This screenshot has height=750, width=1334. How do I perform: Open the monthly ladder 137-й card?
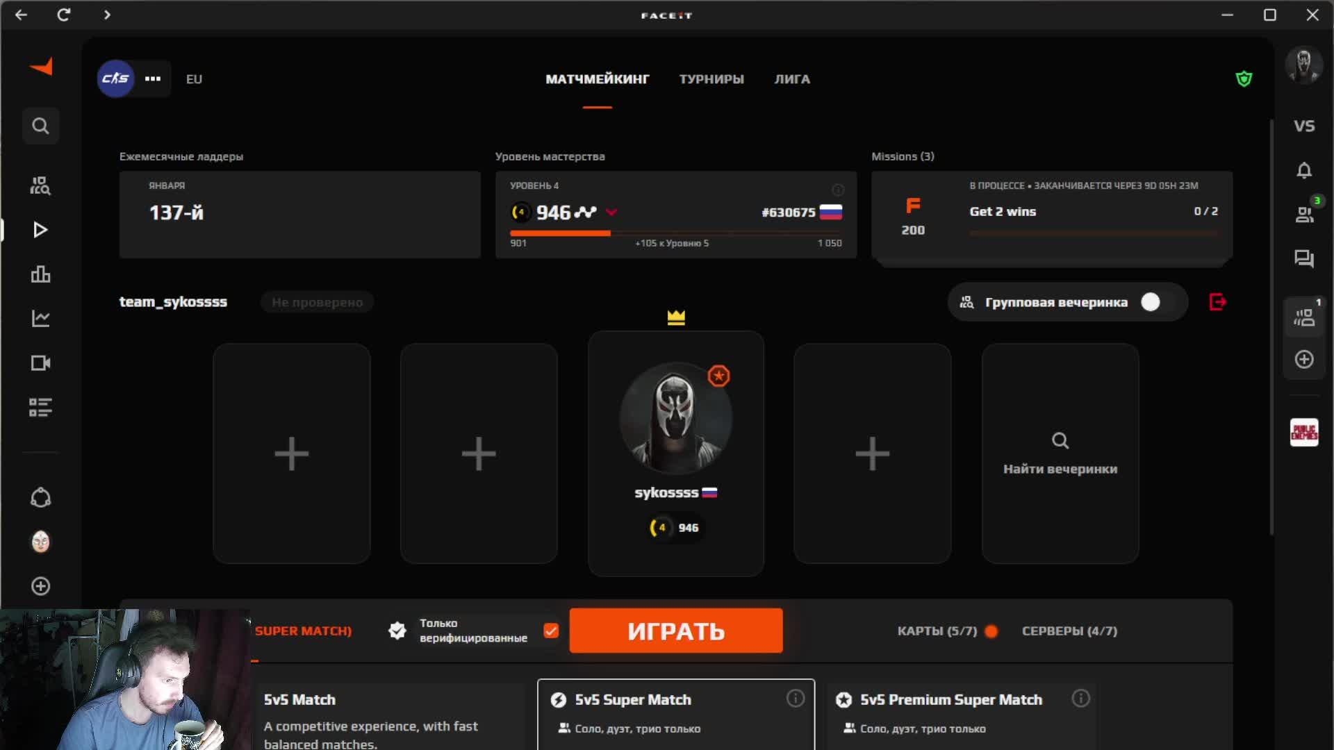pyautogui.click(x=300, y=215)
